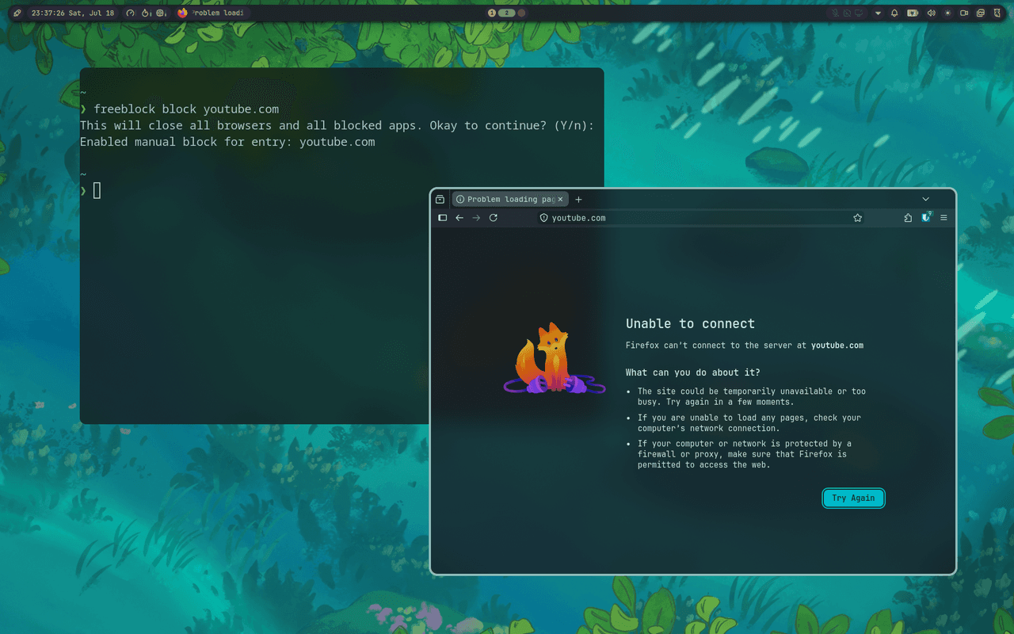Click the screenshot icon in the top bar
This screenshot has height=634, width=1014.
click(x=980, y=13)
